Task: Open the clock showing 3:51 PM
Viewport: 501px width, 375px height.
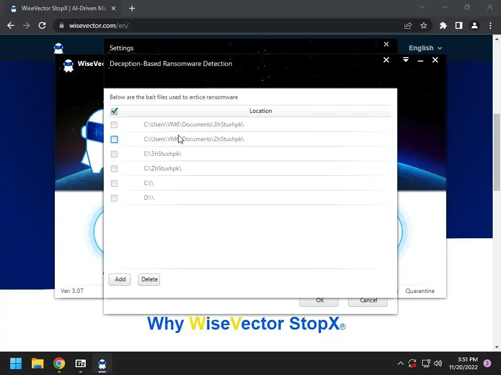Action: [x=463, y=363]
